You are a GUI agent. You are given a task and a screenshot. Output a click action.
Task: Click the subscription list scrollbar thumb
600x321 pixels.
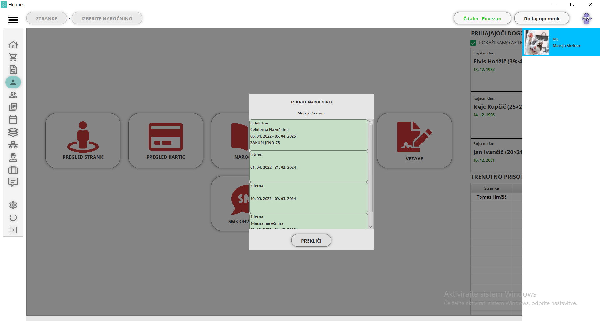click(370, 168)
